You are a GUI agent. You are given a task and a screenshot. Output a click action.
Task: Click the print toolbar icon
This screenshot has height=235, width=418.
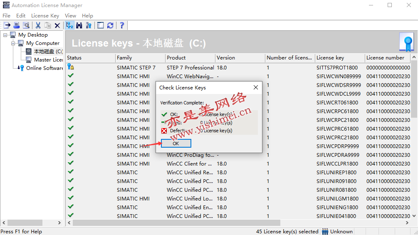pos(17,25)
